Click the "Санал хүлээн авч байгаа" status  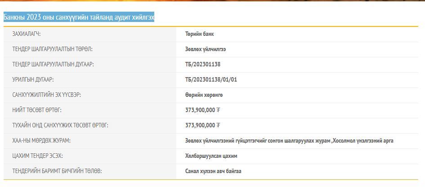click(x=213, y=171)
